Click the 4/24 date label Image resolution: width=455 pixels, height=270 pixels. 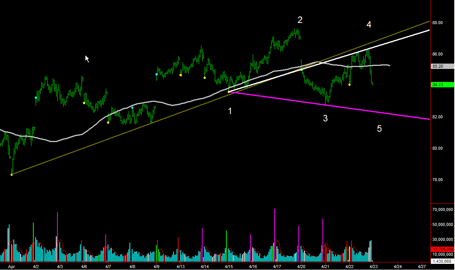398,267
